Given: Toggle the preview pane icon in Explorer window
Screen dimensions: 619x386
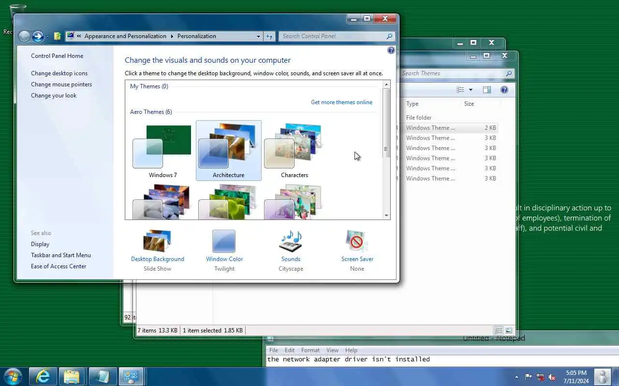Looking at the screenshot, I should point(487,90).
